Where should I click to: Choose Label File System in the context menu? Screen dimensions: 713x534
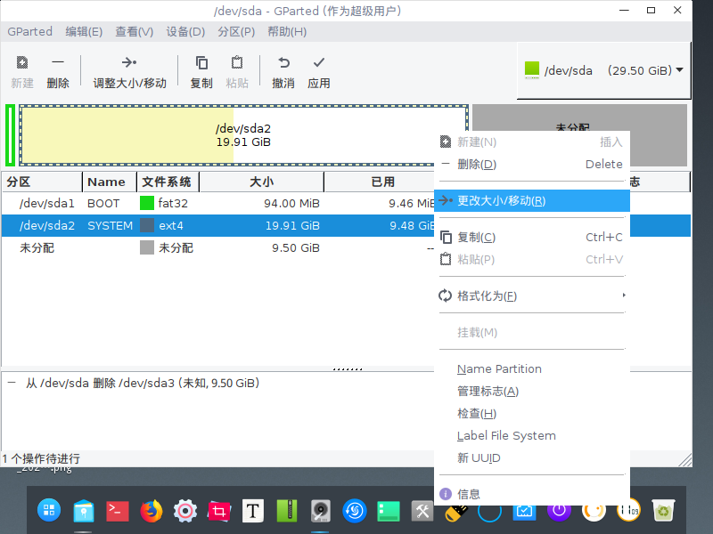532,436
